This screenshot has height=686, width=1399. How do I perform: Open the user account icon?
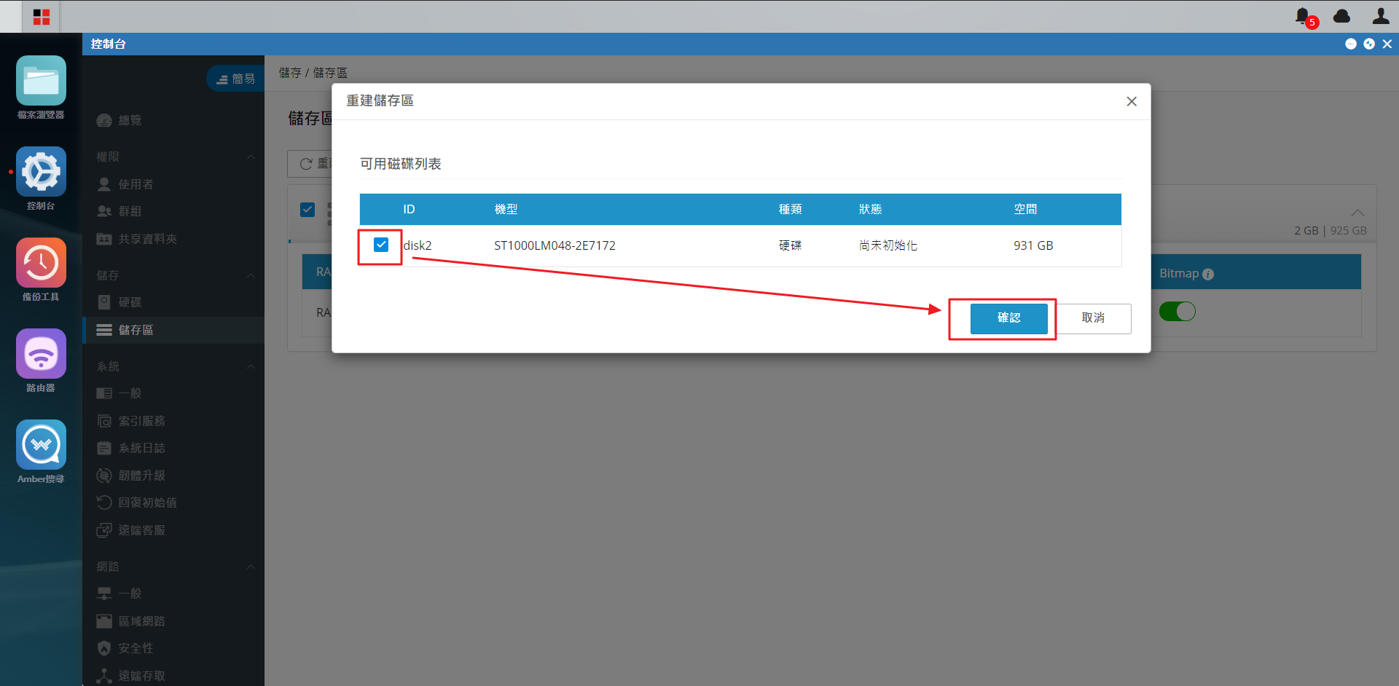click(1381, 16)
